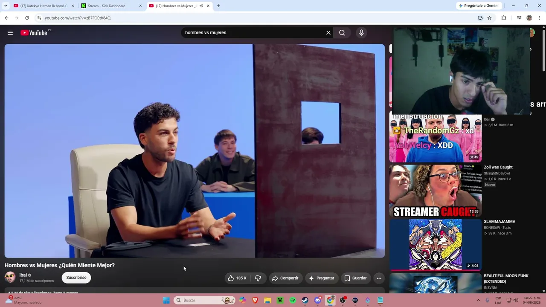Image resolution: width=546 pixels, height=307 pixels.
Task: Open the YouTube guide hamburger menu
Action: click(x=10, y=33)
